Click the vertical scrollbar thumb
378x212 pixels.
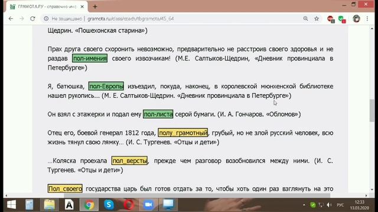click(372, 110)
